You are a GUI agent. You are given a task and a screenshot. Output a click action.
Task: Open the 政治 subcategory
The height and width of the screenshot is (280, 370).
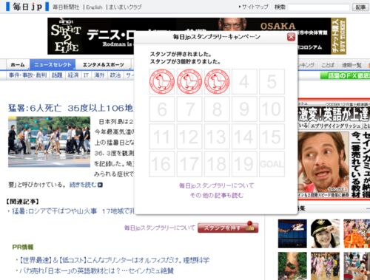tap(115, 75)
